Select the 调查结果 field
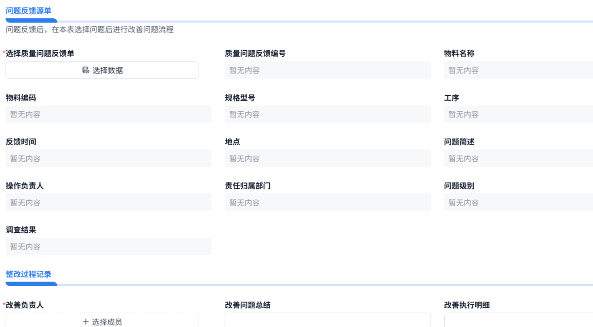This screenshot has width=593, height=327. pyautogui.click(x=108, y=246)
